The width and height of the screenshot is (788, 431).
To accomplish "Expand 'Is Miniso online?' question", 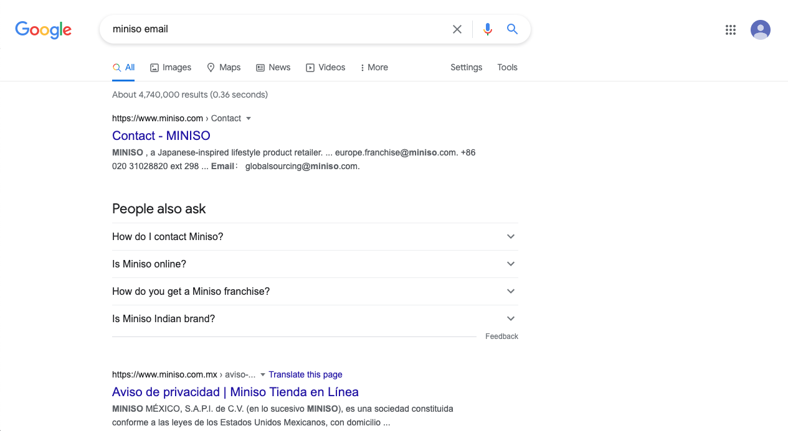I will pyautogui.click(x=315, y=264).
